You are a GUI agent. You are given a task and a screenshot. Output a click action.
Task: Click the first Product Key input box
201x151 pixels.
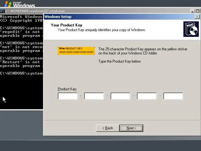[x=68, y=96]
